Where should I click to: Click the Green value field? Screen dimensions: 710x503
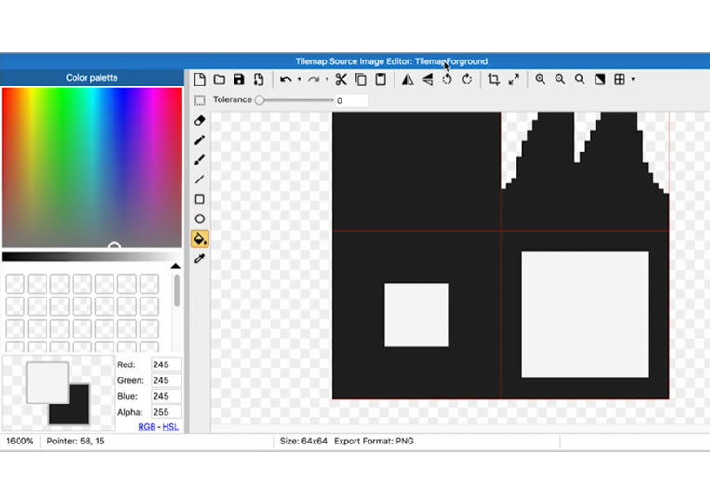click(167, 380)
